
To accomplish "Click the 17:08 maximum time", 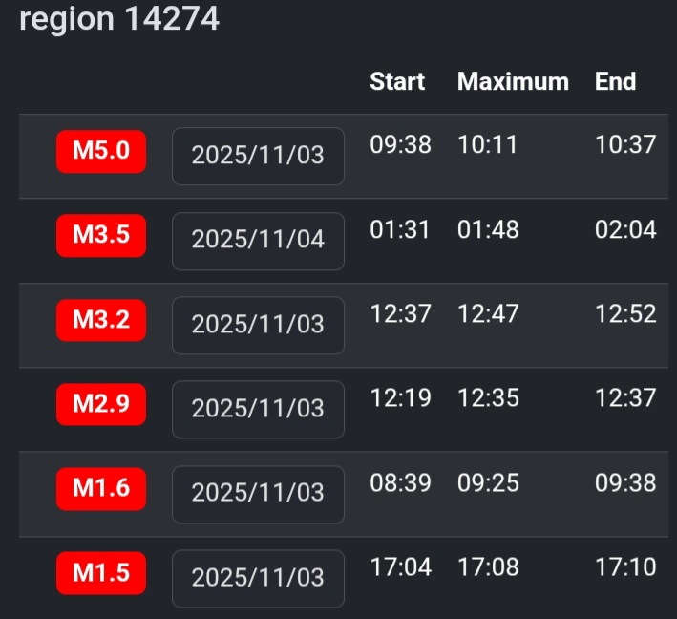I will click(x=488, y=567).
